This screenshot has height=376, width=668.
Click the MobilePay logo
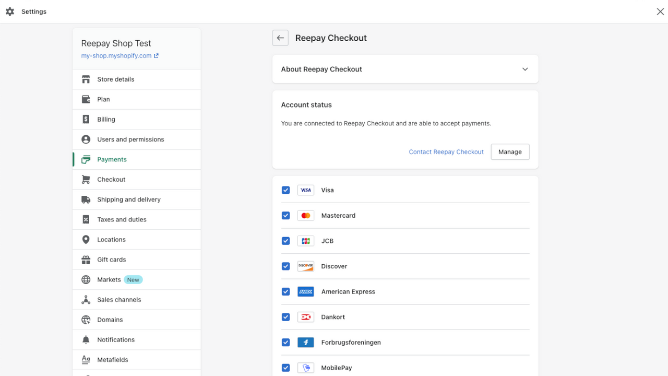pyautogui.click(x=306, y=368)
